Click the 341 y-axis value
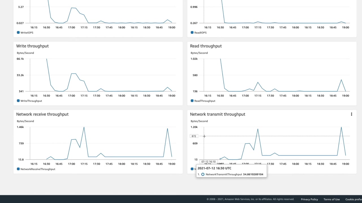This screenshot has height=203, width=362. (21, 91)
